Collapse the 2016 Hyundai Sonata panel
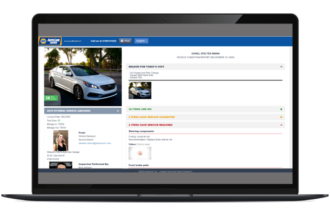This screenshot has width=330, height=216. (x=118, y=111)
